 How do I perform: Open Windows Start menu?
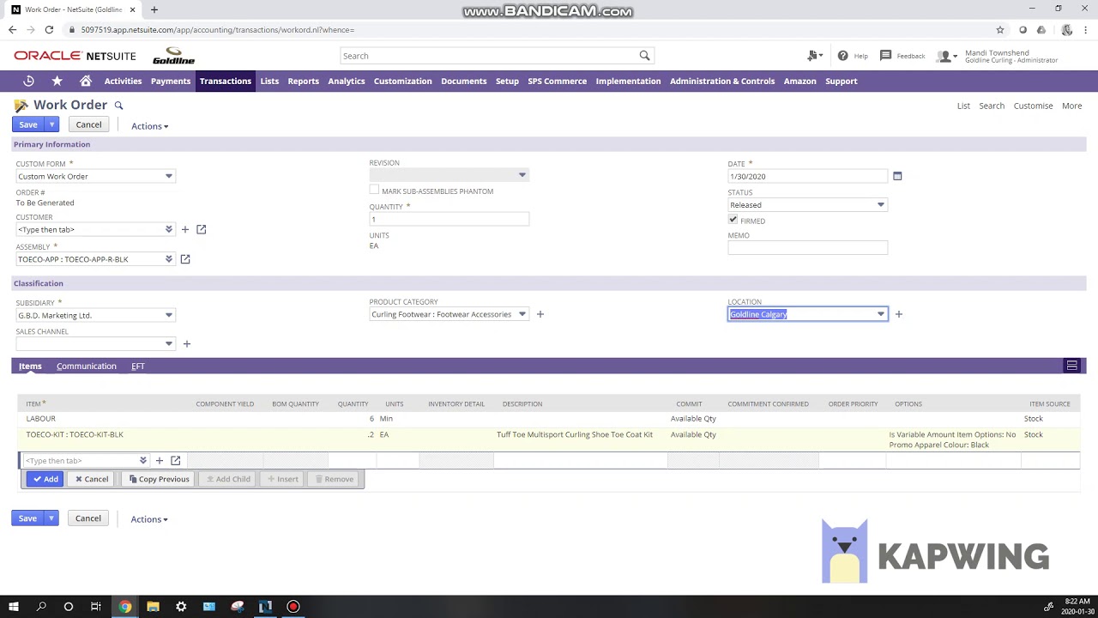[14, 606]
